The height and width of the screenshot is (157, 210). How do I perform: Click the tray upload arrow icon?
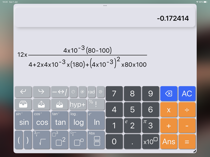(41, 104)
